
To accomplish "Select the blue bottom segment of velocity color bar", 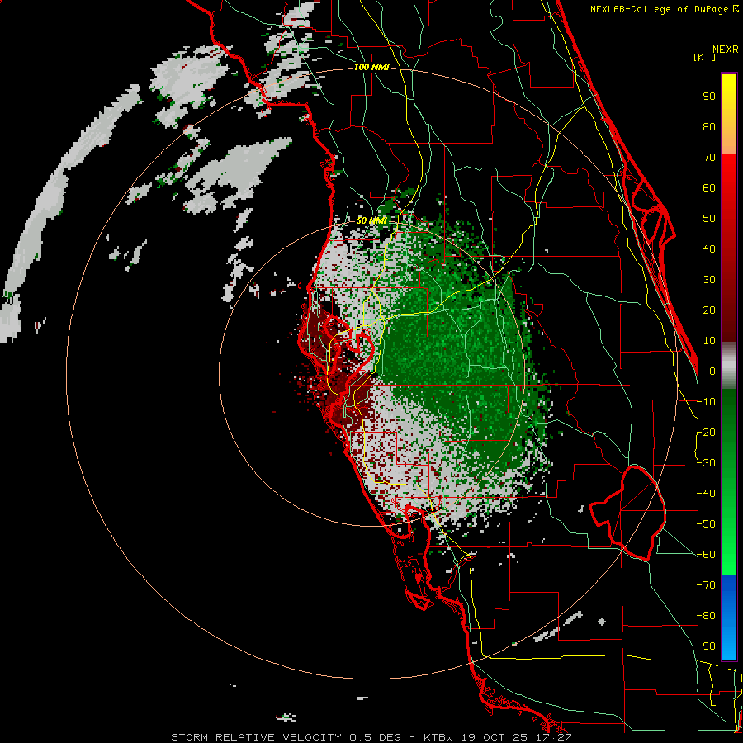I will (729, 618).
